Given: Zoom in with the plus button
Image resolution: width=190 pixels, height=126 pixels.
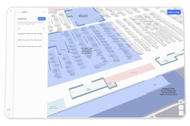Looking at the screenshot, I should coord(181,107).
